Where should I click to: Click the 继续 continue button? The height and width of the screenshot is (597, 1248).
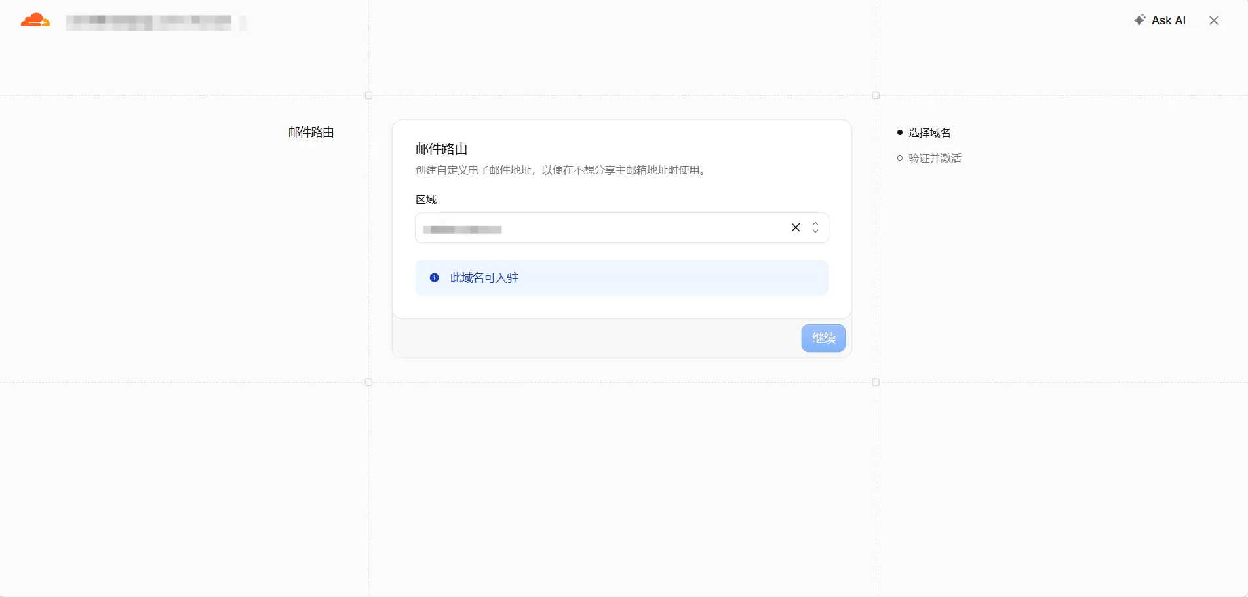coord(823,338)
